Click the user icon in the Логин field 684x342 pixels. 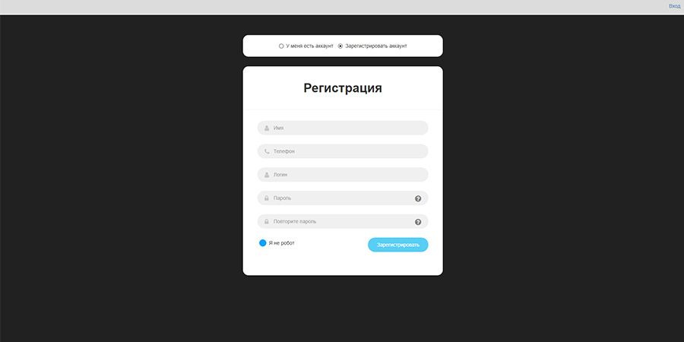pyautogui.click(x=267, y=175)
